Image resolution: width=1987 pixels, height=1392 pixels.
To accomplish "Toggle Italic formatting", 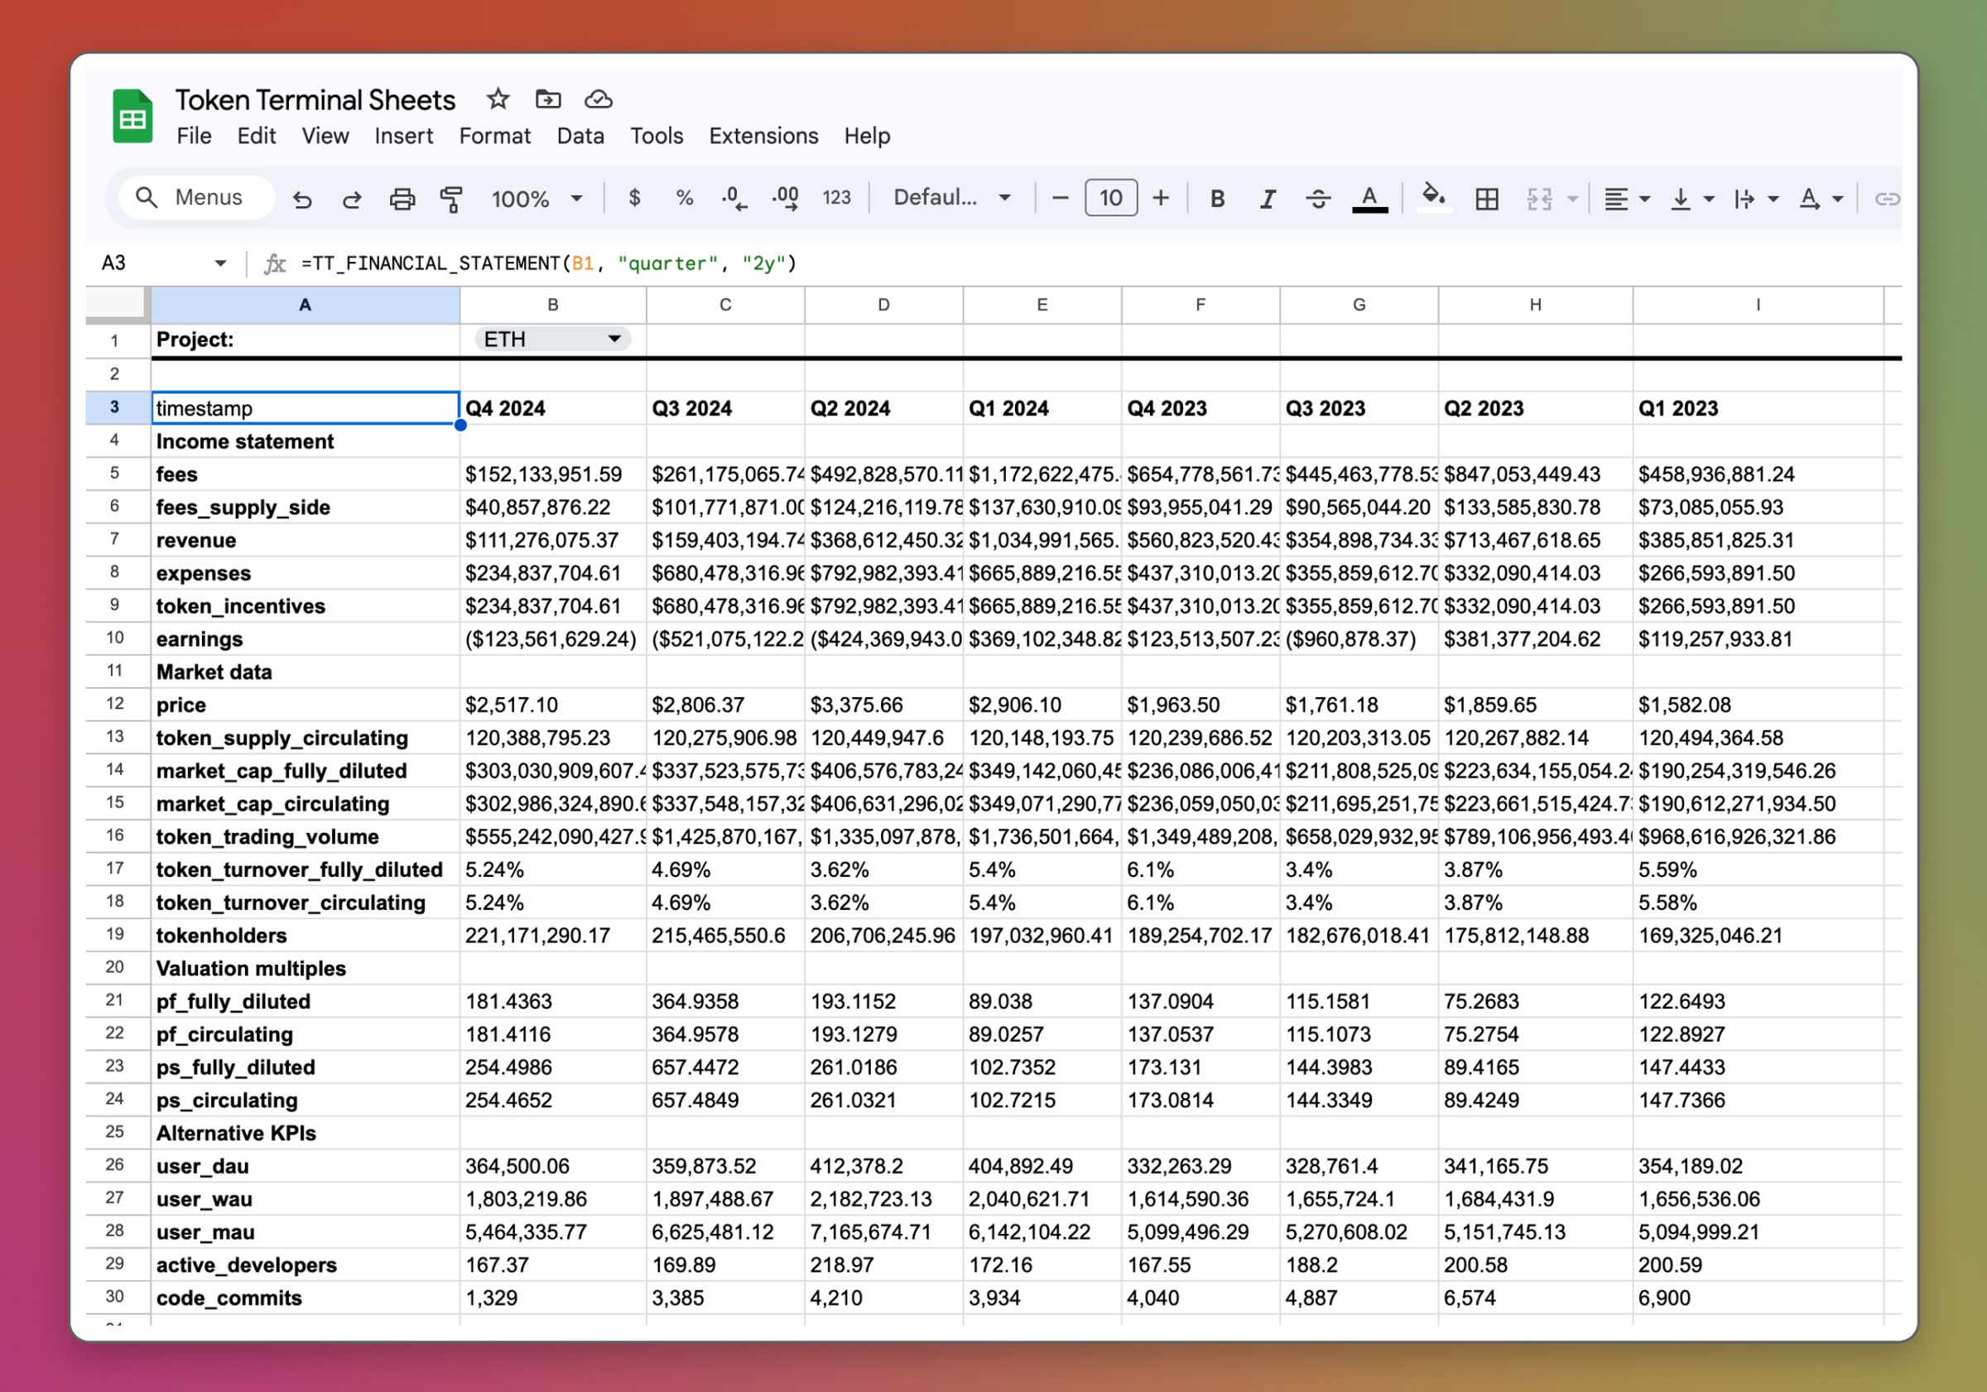I will click(x=1267, y=199).
